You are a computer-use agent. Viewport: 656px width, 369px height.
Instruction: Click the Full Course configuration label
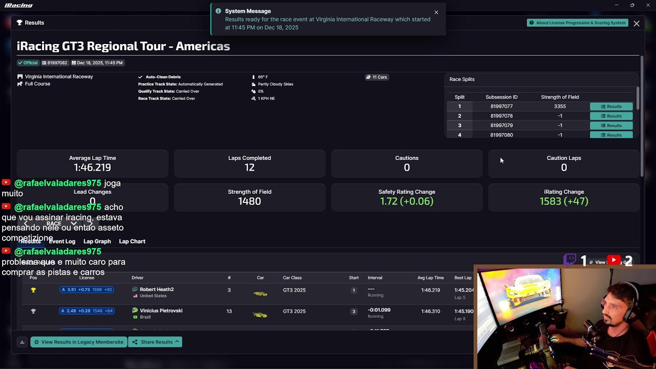(x=37, y=84)
